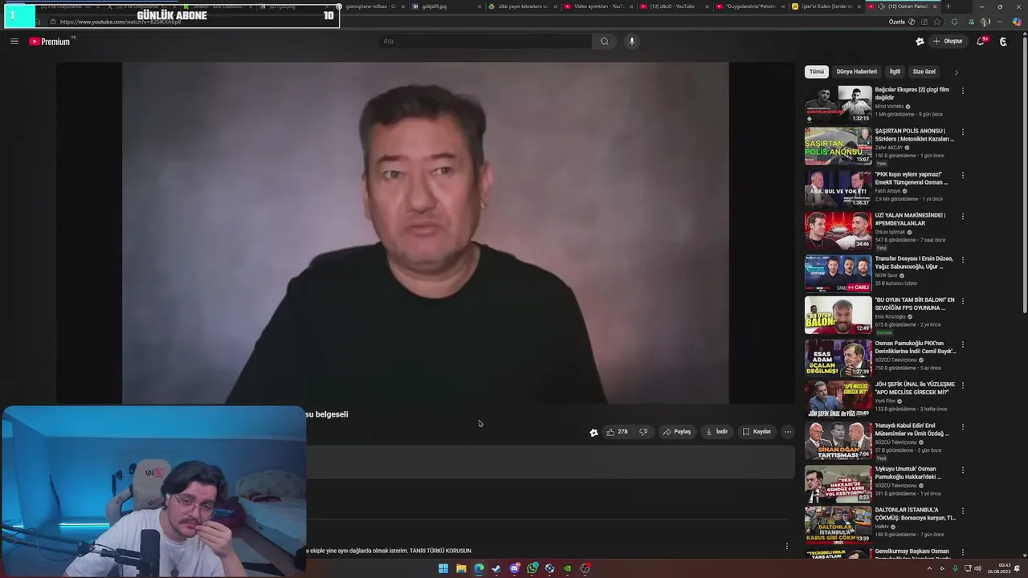Open options for DALTONLAR İSTANBUL'A video
Screen dimensions: 1028x578
[962, 511]
